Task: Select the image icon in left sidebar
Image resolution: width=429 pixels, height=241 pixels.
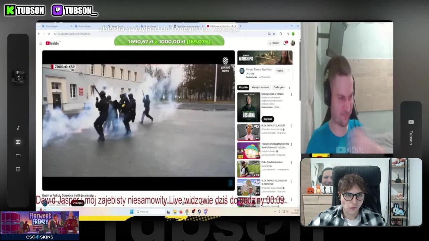Action: (x=18, y=169)
